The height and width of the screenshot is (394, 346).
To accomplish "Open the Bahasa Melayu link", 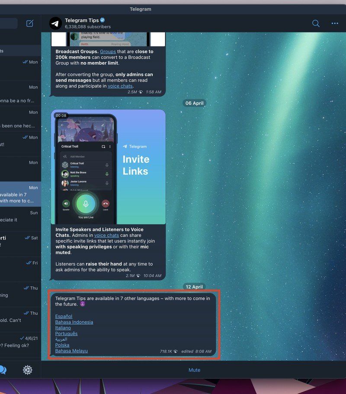I will [x=71, y=351].
